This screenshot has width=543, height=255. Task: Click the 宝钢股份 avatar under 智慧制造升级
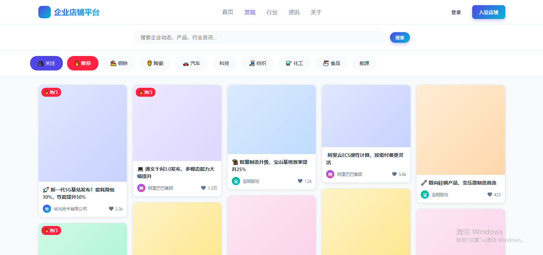coord(236,181)
